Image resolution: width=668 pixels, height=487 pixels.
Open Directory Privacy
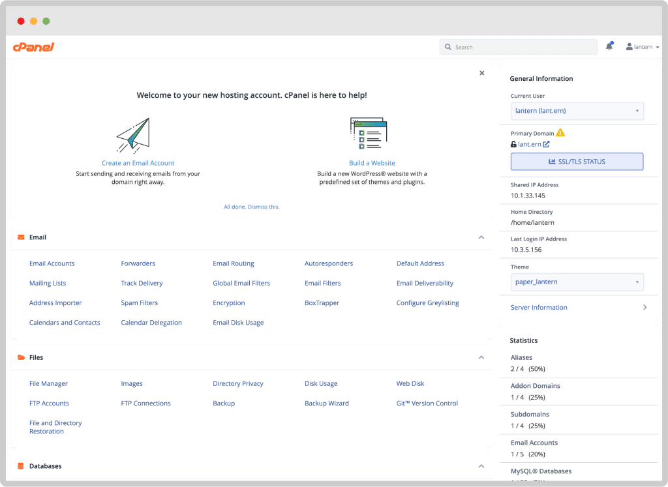(x=238, y=383)
